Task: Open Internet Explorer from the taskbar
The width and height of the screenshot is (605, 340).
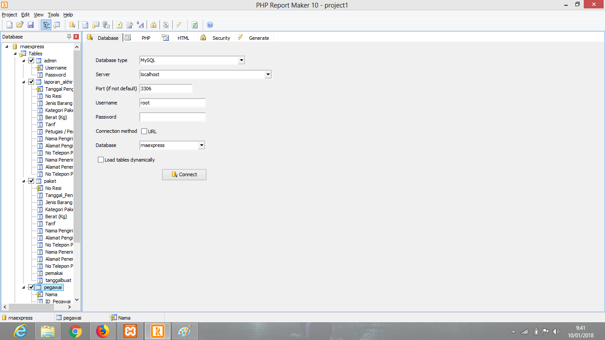Action: point(20,331)
